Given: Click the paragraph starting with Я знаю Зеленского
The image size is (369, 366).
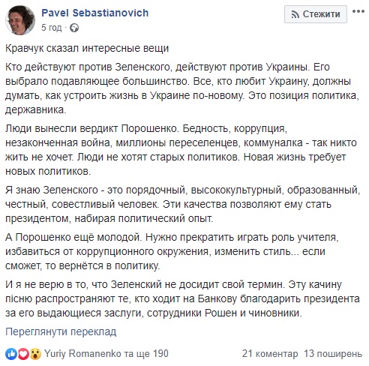Looking at the screenshot, I should tap(183, 204).
